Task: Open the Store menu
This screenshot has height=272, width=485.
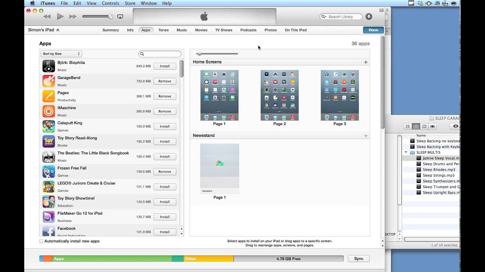Action: (x=130, y=3)
